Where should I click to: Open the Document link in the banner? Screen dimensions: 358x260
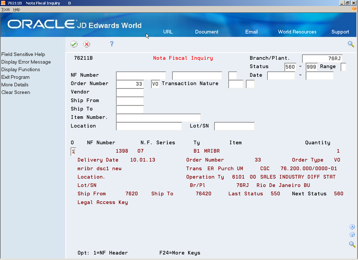[207, 32]
